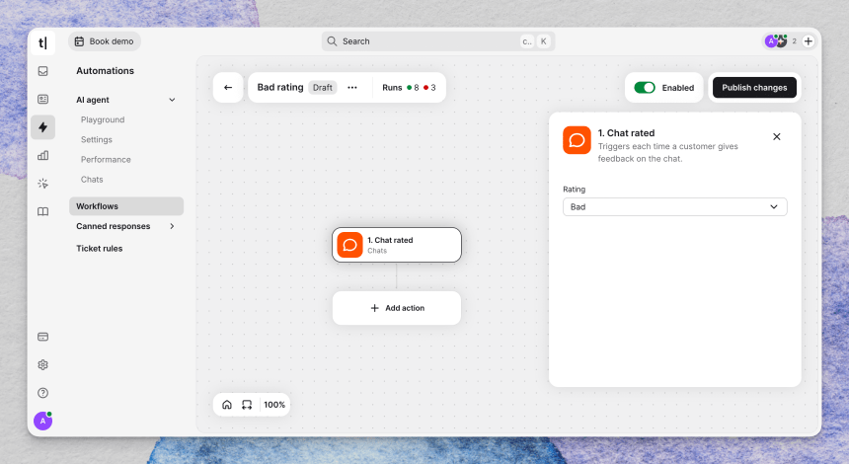Click the Draft status badge
Image resolution: width=849 pixels, height=464 pixels.
[x=323, y=87]
